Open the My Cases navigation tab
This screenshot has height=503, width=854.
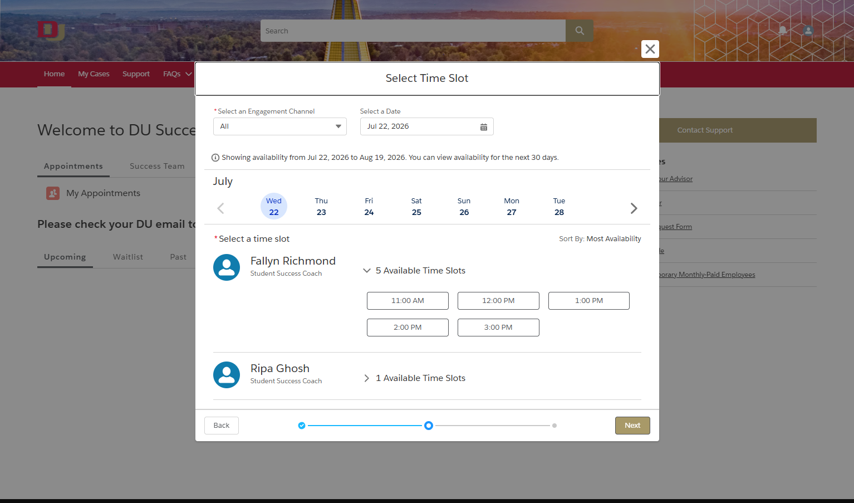coord(94,74)
